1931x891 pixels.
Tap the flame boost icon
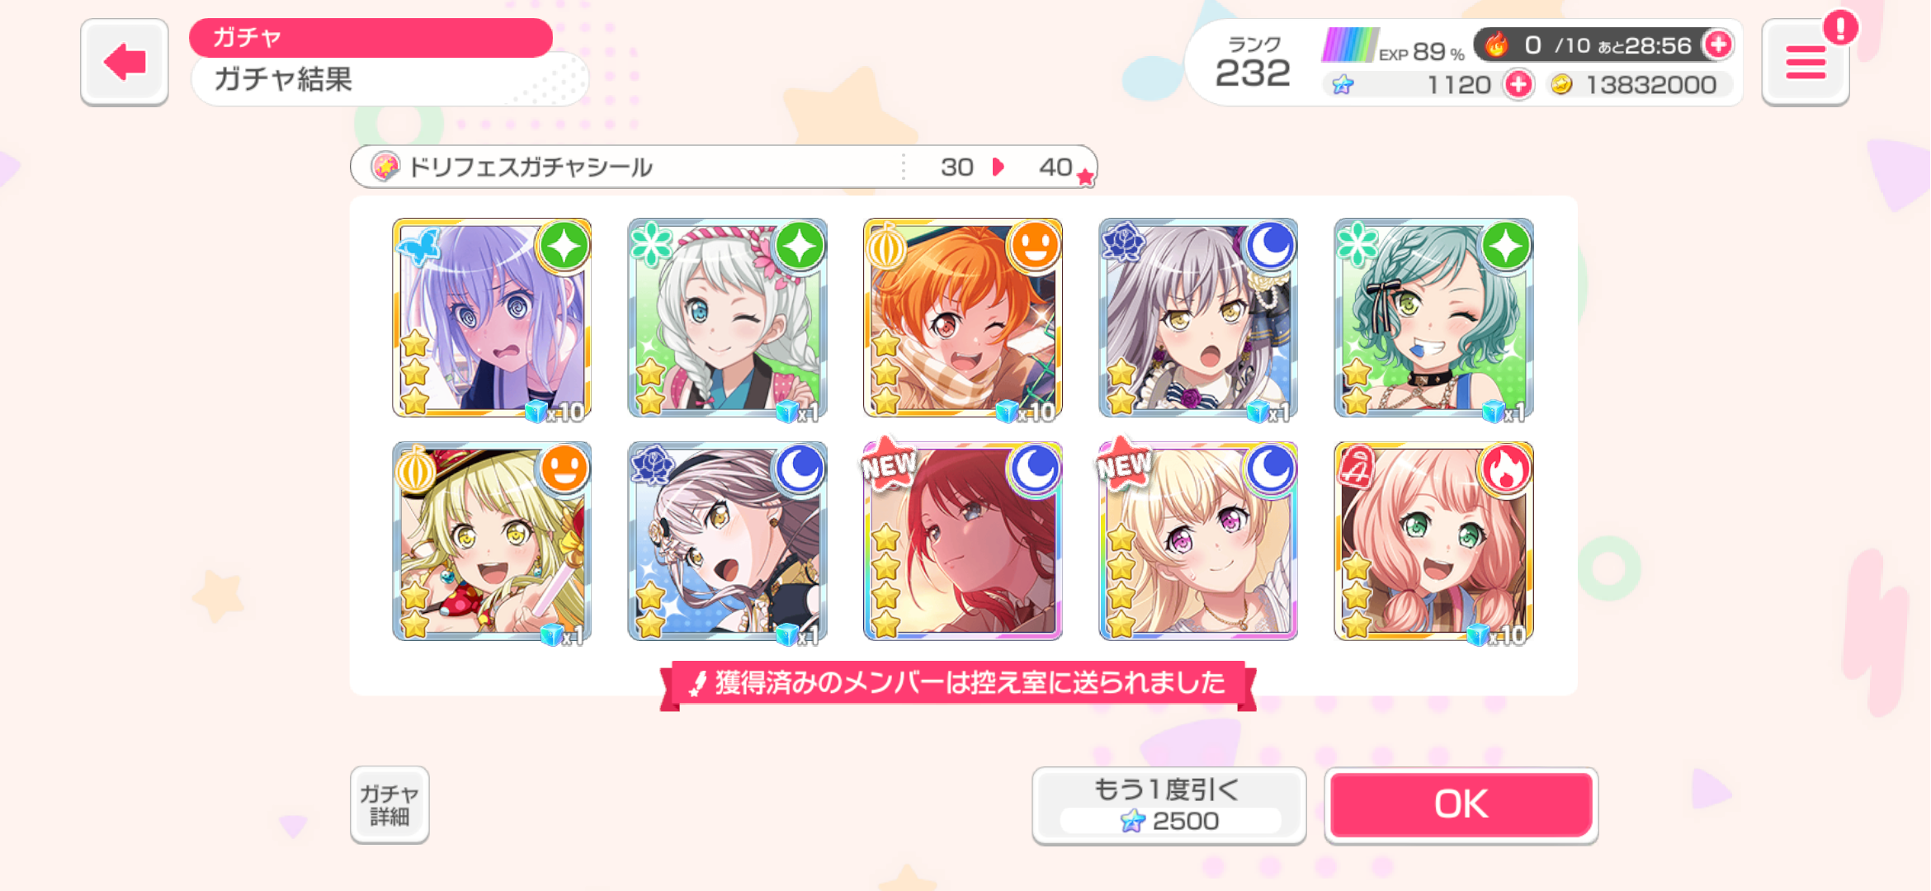tap(1497, 45)
